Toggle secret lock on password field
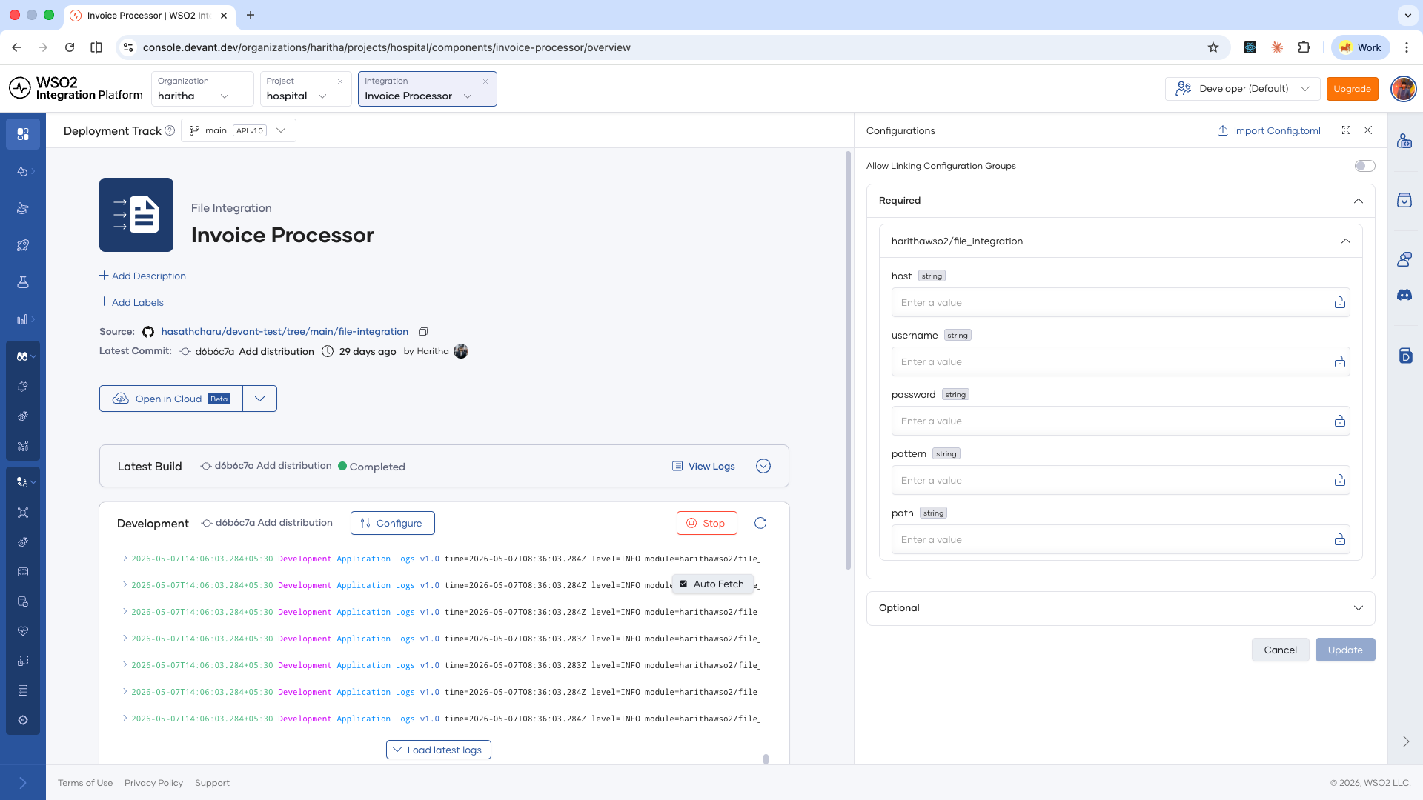 [x=1340, y=421]
